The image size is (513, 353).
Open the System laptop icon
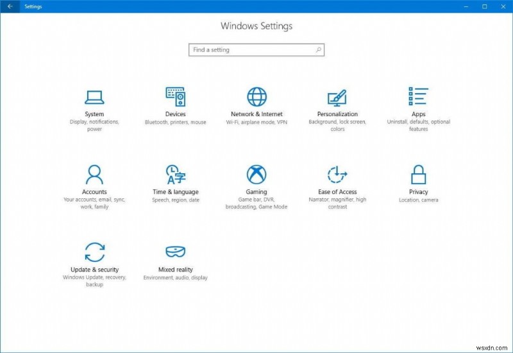[94, 97]
